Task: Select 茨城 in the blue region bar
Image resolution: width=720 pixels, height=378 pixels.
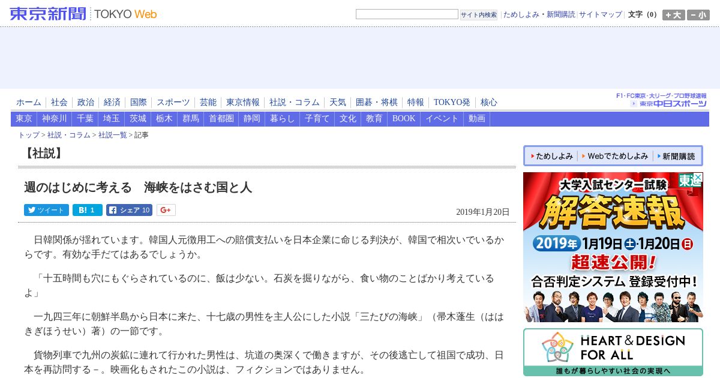Action: click(138, 119)
